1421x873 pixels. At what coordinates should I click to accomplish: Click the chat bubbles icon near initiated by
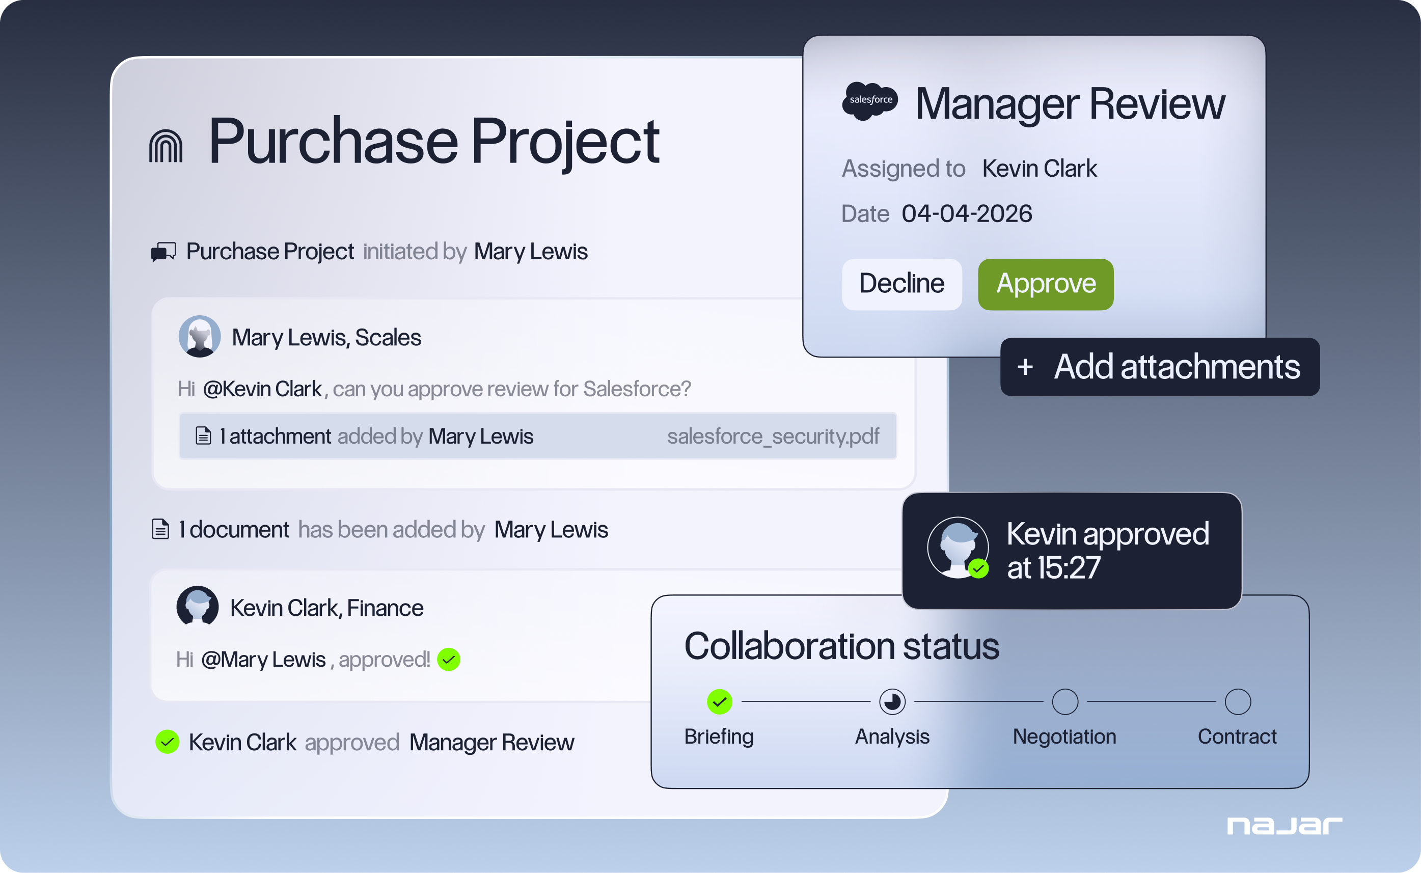163,252
